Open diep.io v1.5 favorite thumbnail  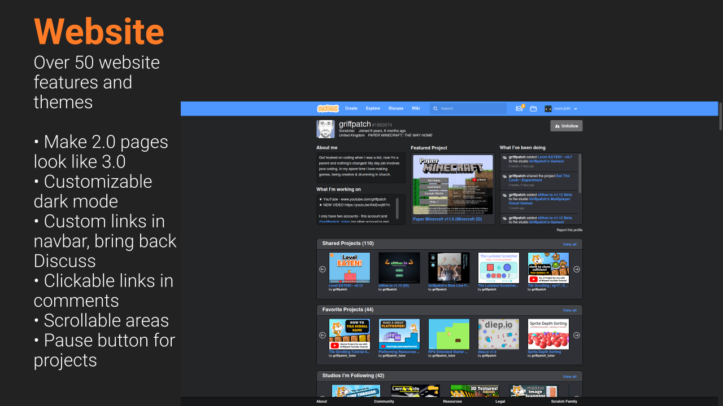point(499,334)
